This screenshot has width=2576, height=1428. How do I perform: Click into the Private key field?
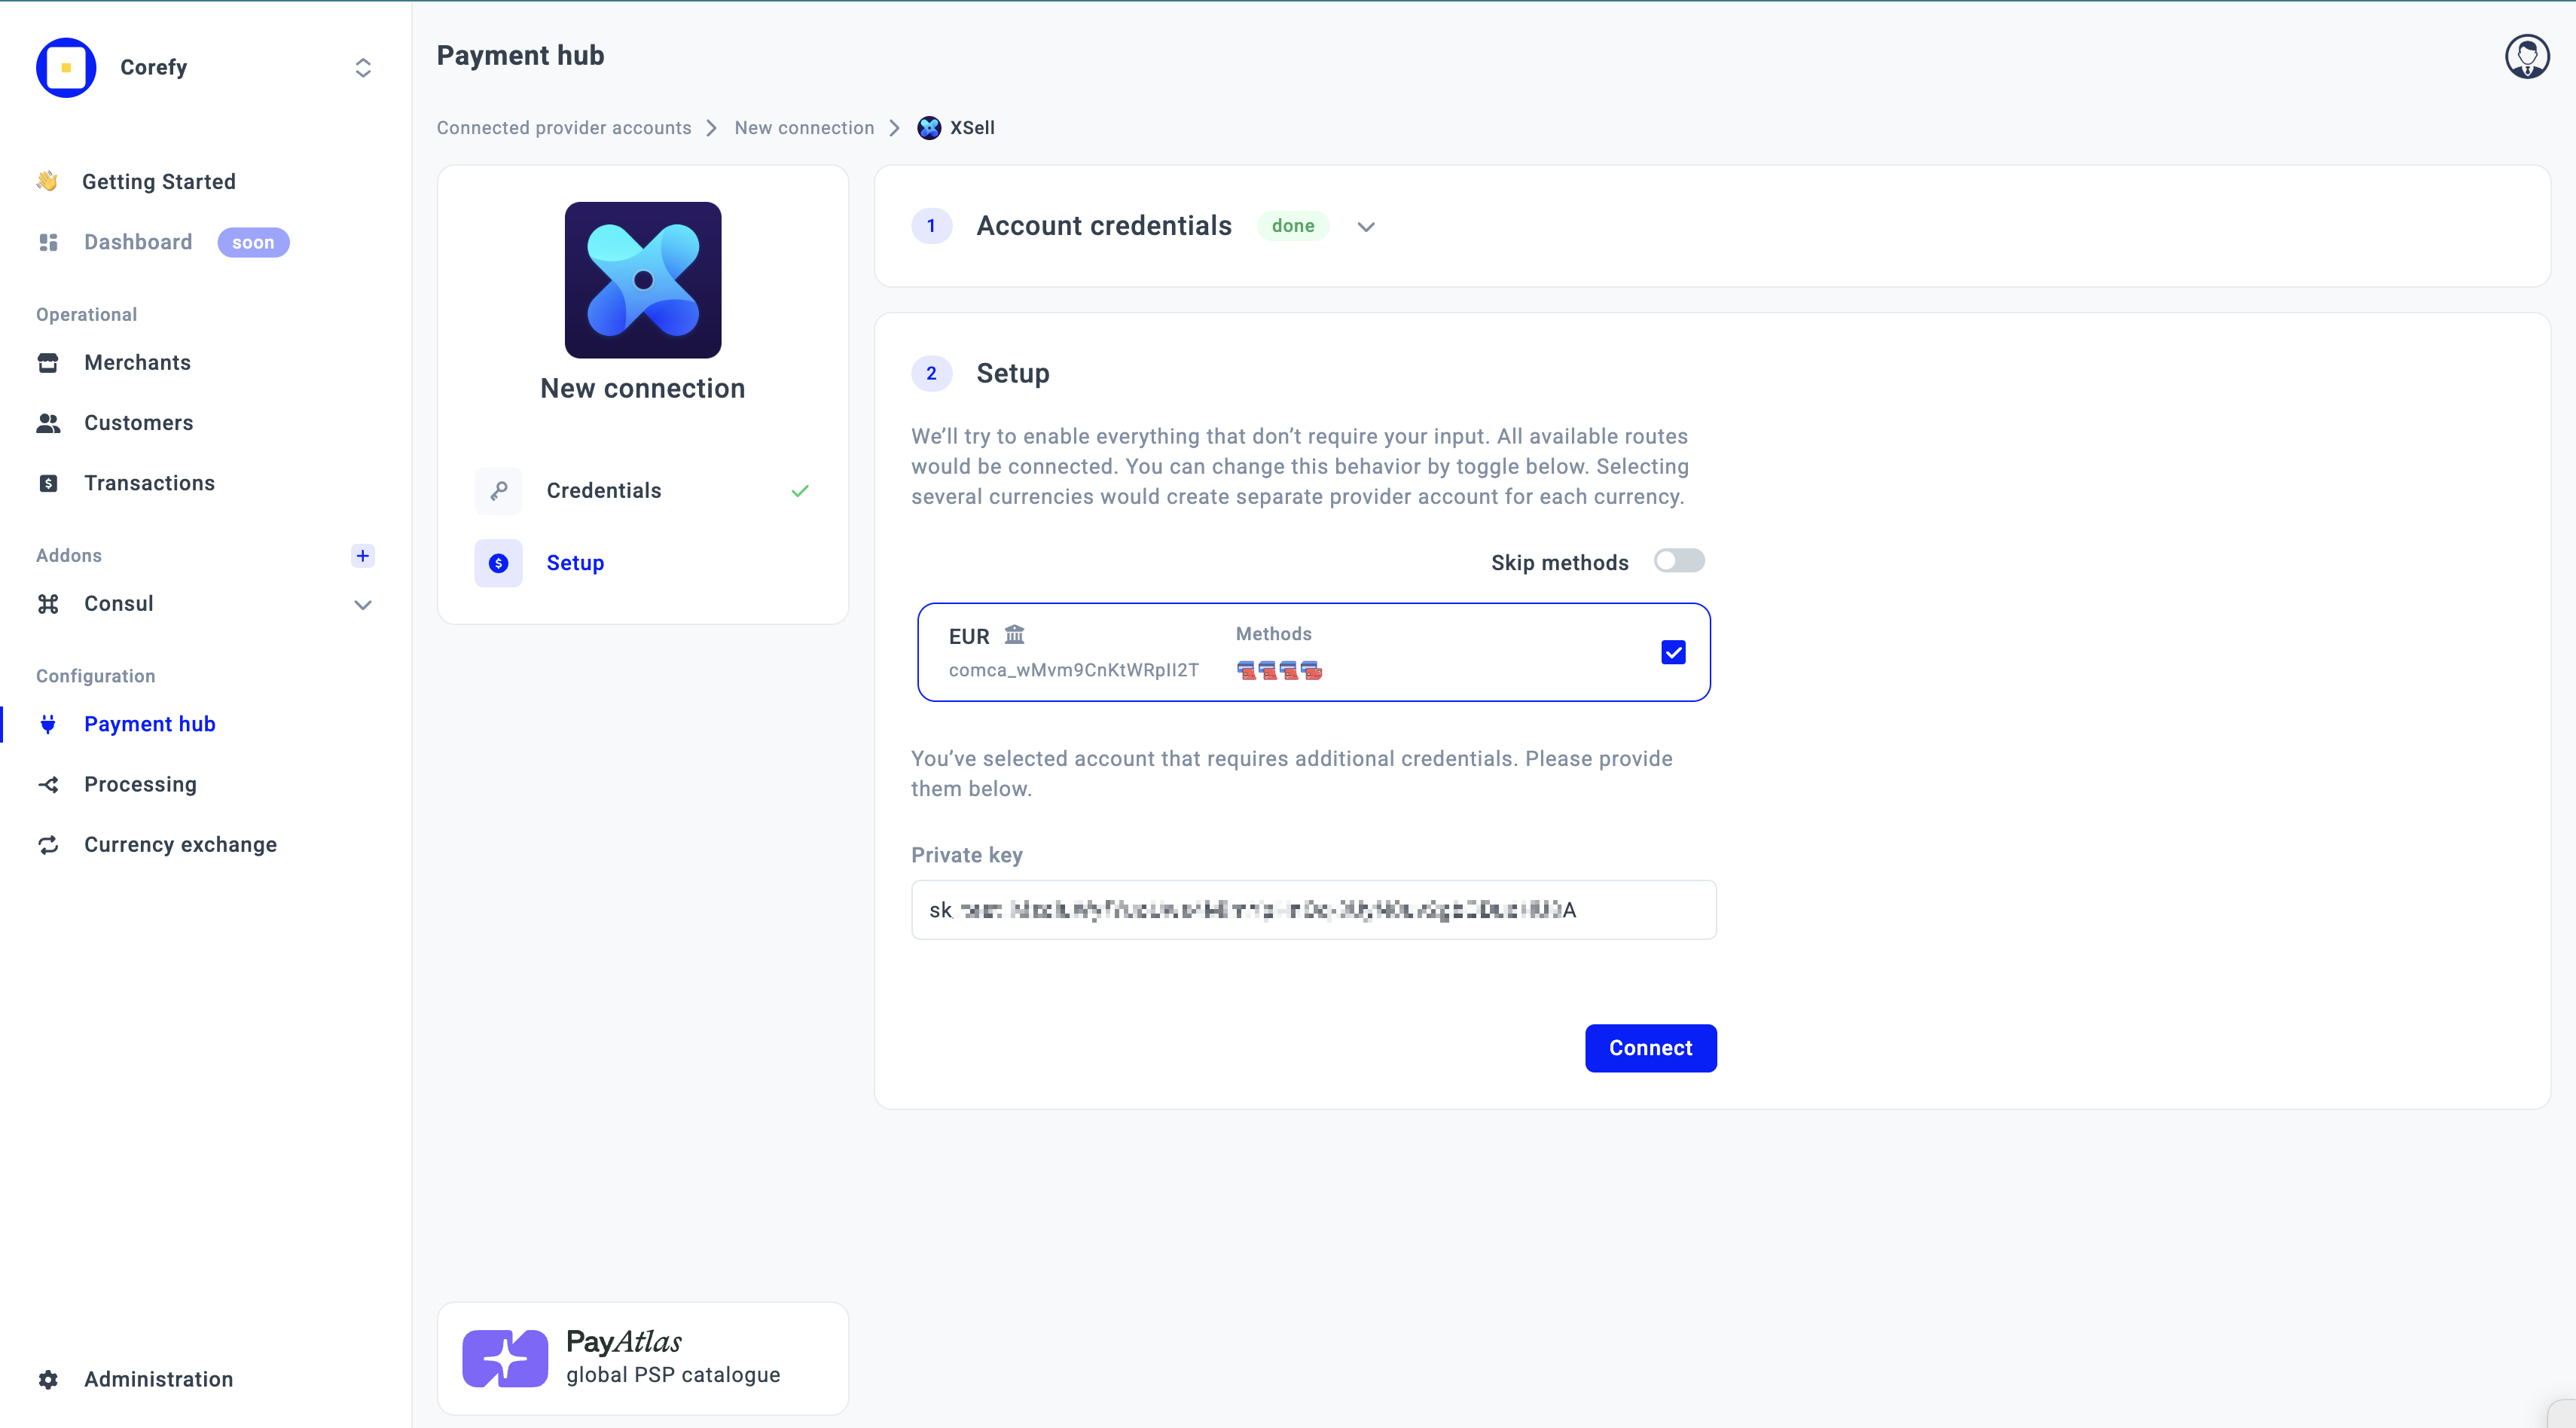point(1312,910)
